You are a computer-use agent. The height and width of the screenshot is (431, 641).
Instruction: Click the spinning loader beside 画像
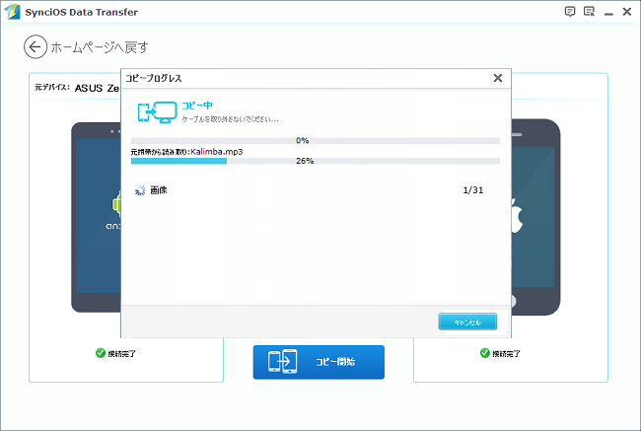139,189
